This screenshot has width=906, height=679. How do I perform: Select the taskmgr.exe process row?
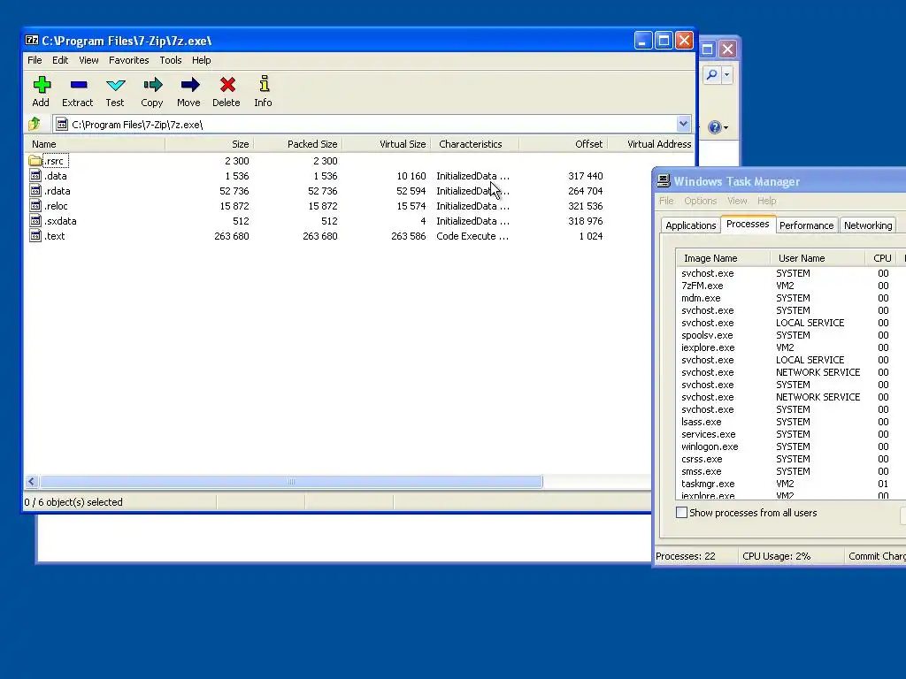click(x=790, y=484)
